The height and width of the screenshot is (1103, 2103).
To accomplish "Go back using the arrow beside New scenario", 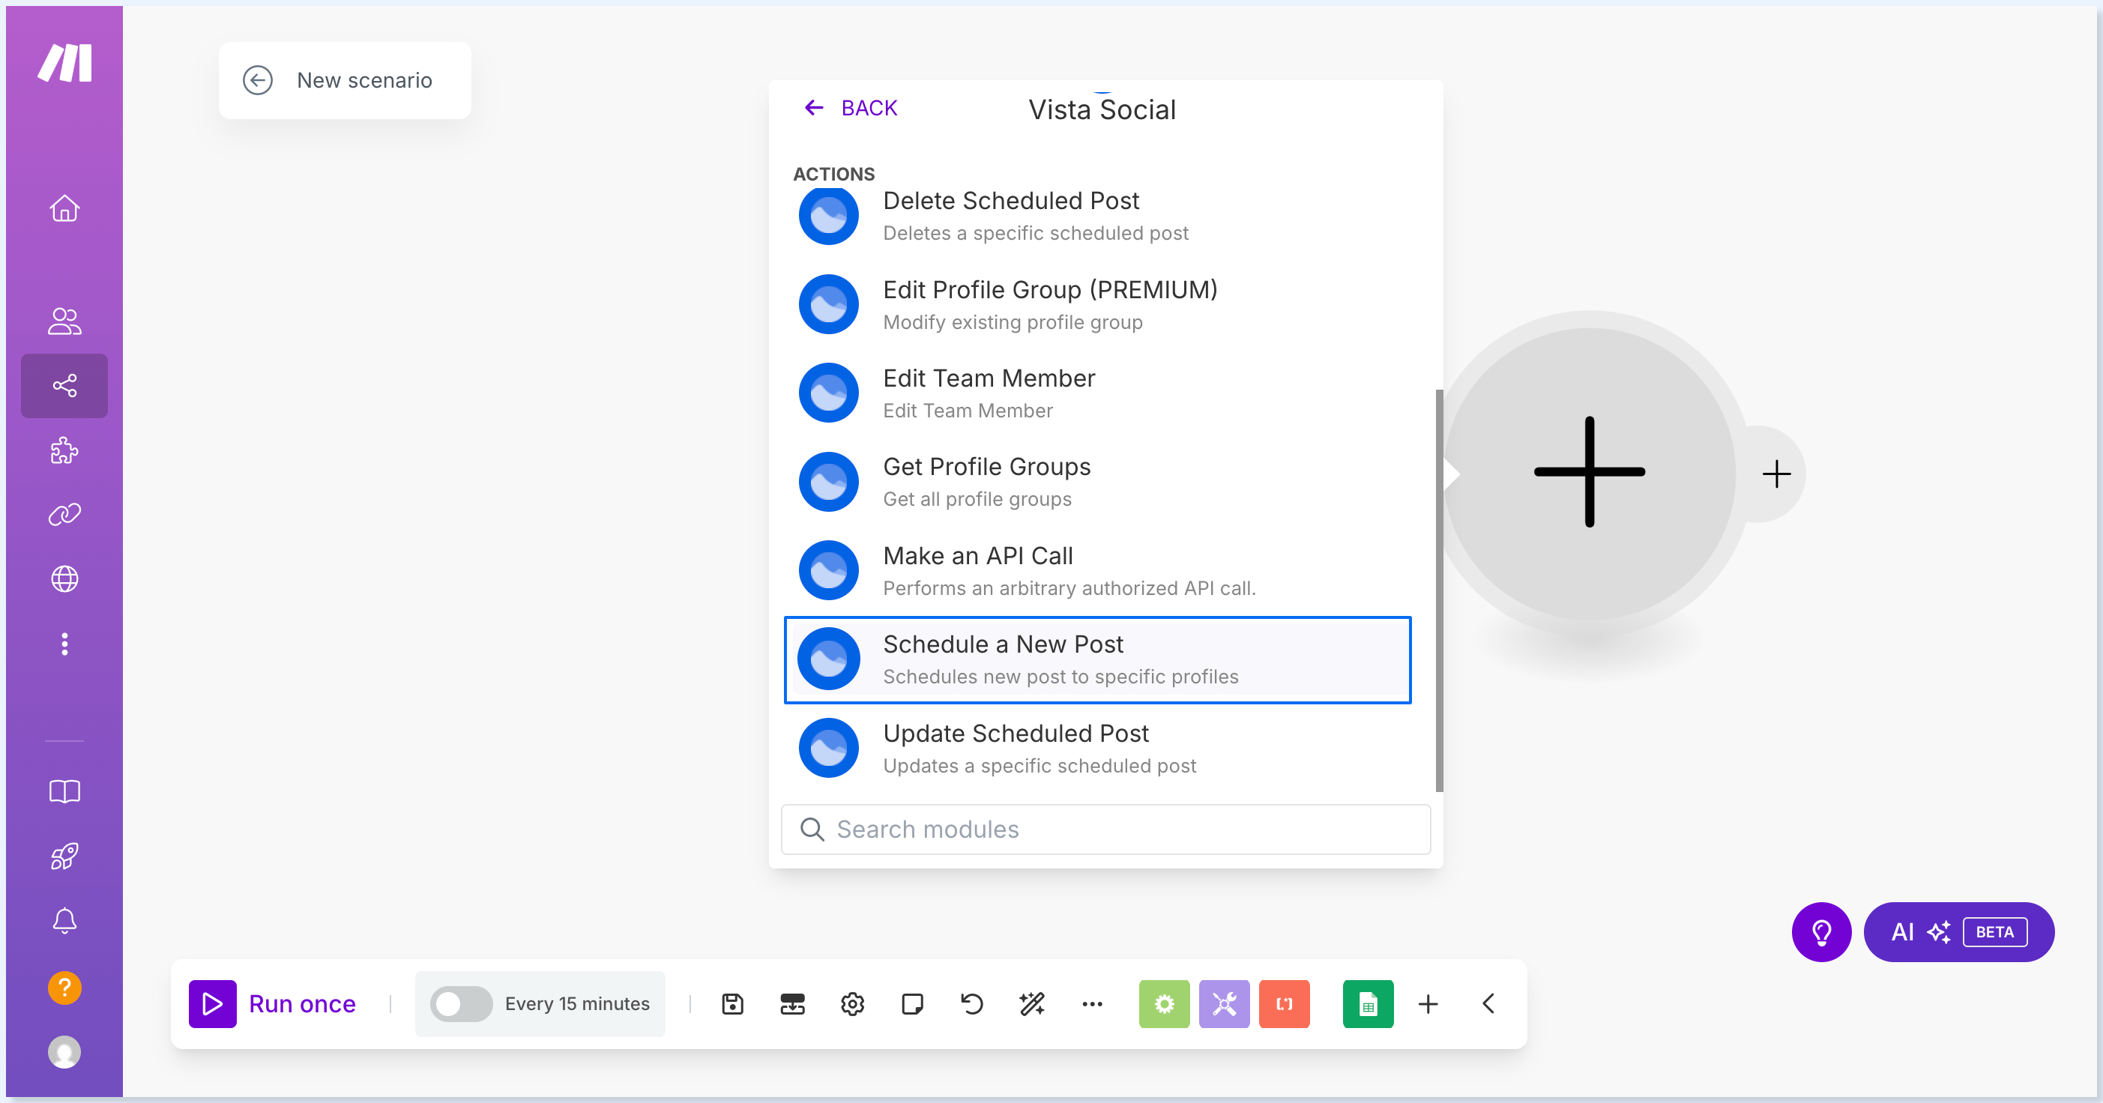I will tap(258, 80).
